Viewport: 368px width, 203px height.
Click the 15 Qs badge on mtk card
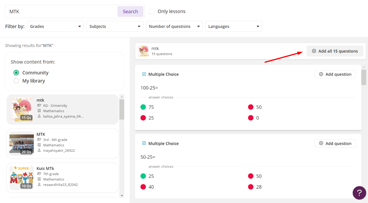pos(26,118)
